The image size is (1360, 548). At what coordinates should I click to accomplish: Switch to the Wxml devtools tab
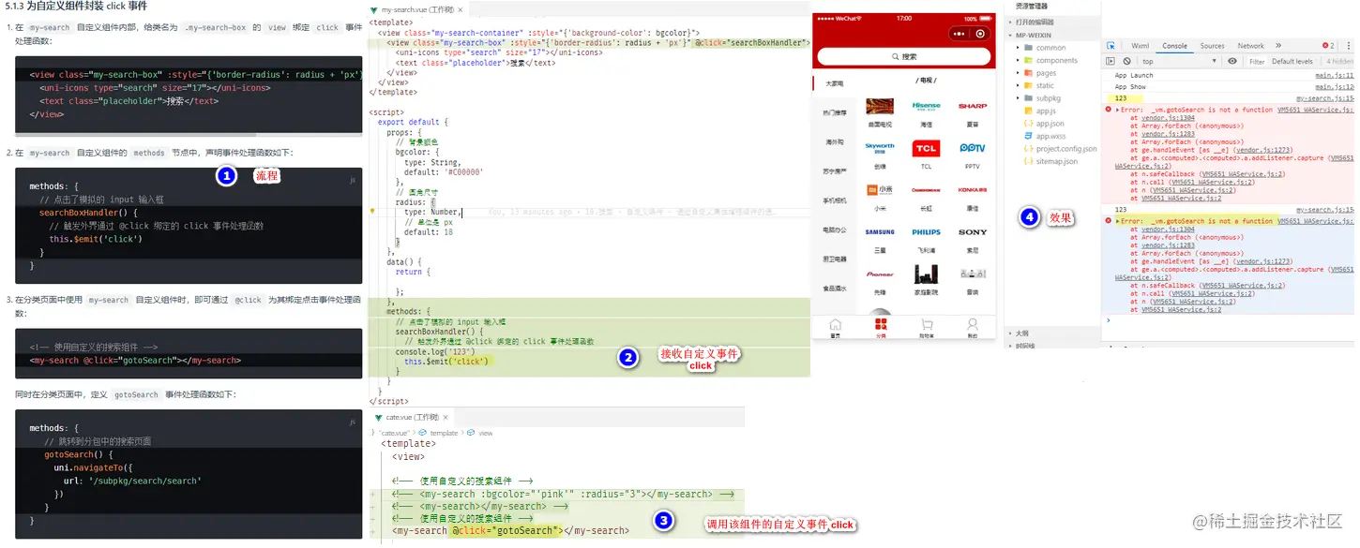click(1140, 46)
